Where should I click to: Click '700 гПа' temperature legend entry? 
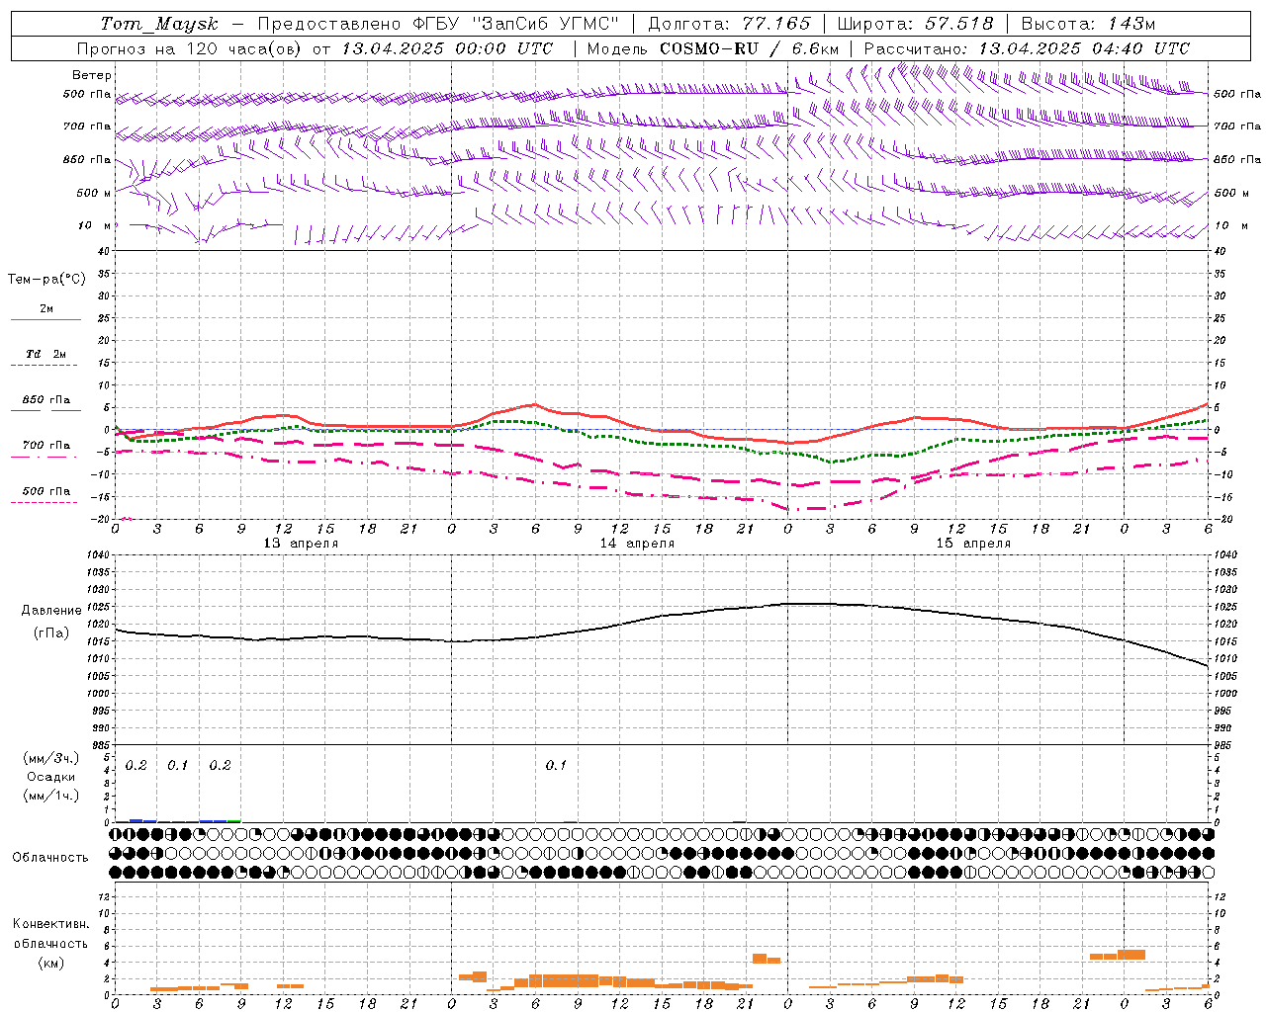[46, 445]
